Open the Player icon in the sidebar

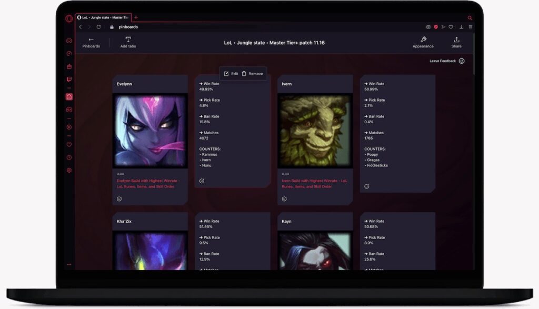click(69, 127)
